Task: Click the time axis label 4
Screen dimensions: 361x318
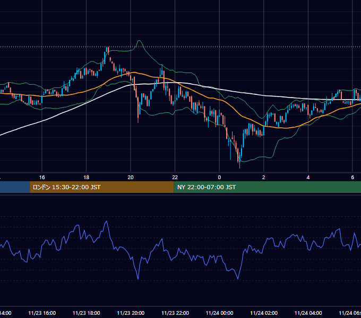Action: [x=308, y=178]
